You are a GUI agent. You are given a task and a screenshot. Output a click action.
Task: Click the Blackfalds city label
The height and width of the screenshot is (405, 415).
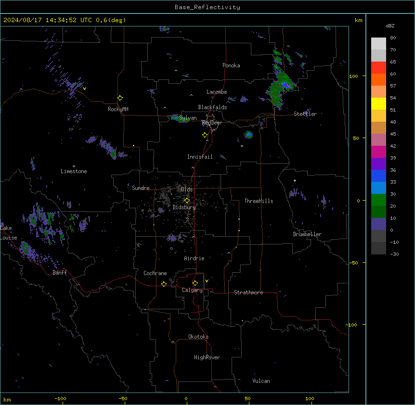[x=212, y=107]
